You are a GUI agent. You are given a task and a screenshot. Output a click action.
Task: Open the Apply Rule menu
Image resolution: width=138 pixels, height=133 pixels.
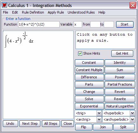click(56, 12)
